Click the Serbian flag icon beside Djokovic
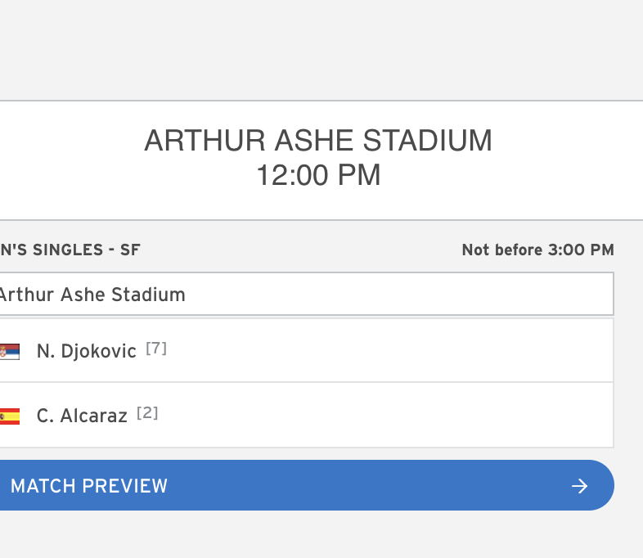Viewport: 643px width, 558px height. pyautogui.click(x=9, y=352)
